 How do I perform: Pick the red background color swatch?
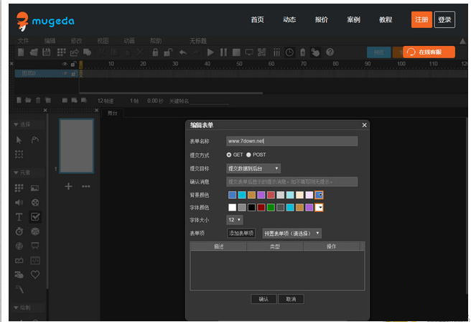click(271, 195)
